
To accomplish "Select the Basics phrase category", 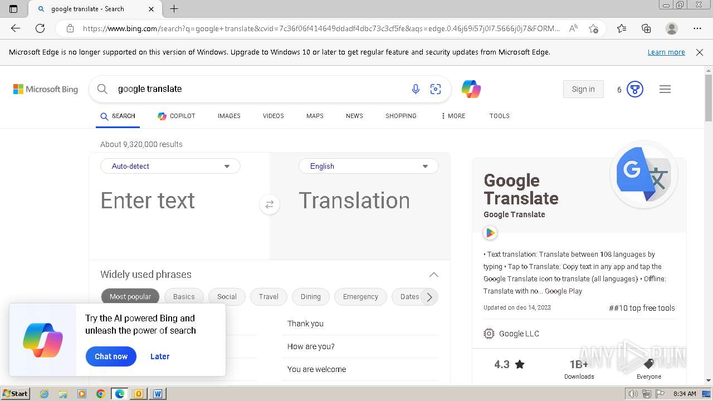I will pyautogui.click(x=184, y=297).
